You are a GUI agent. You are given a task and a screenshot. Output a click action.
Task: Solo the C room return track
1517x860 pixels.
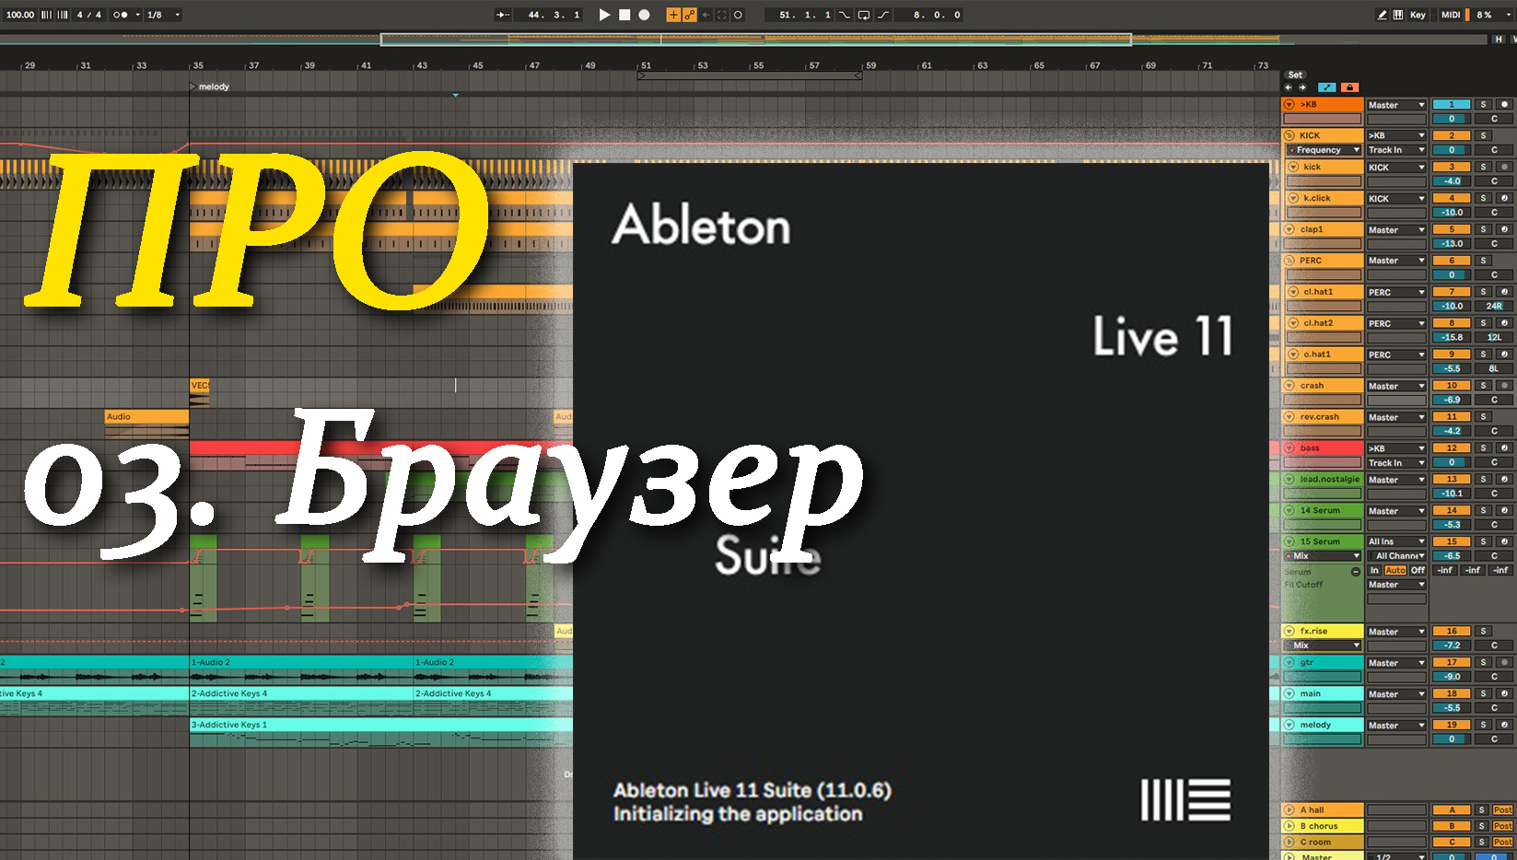pos(1482,842)
